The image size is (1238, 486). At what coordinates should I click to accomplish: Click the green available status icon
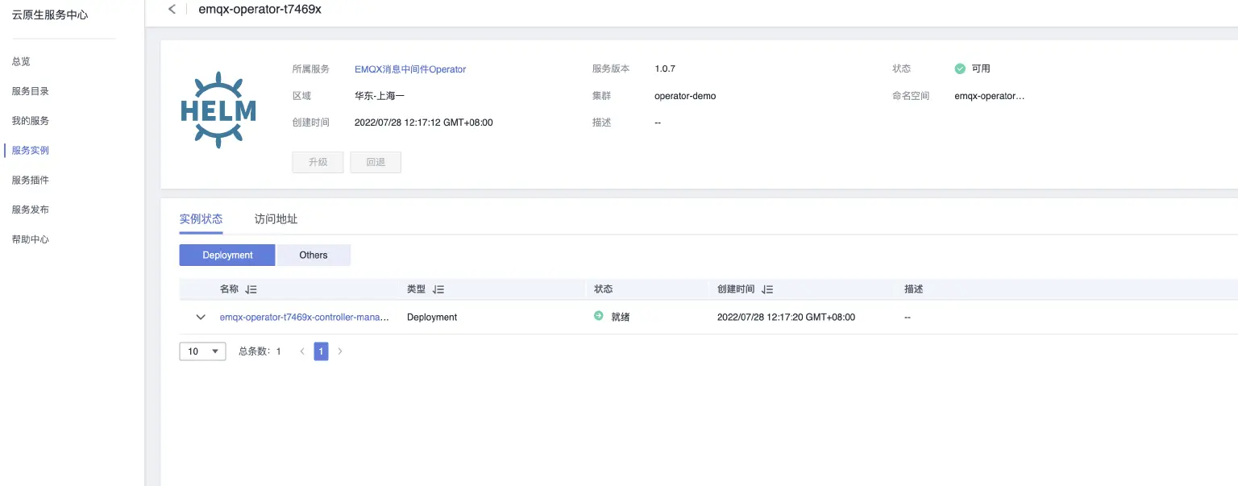[960, 69]
